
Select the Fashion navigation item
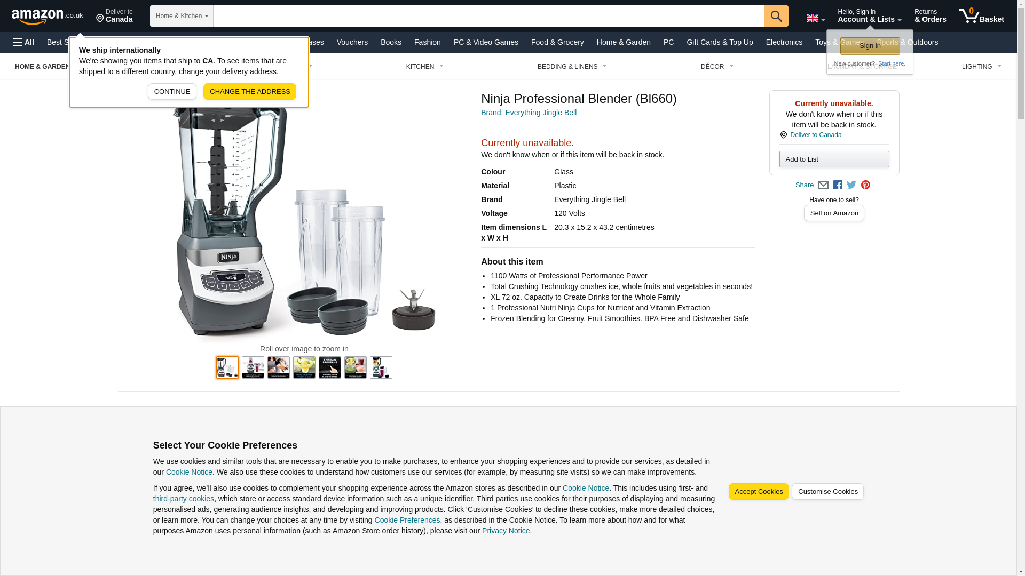click(x=428, y=42)
